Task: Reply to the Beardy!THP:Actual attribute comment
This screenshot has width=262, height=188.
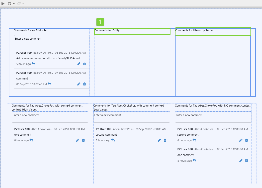Action: pos(33,64)
